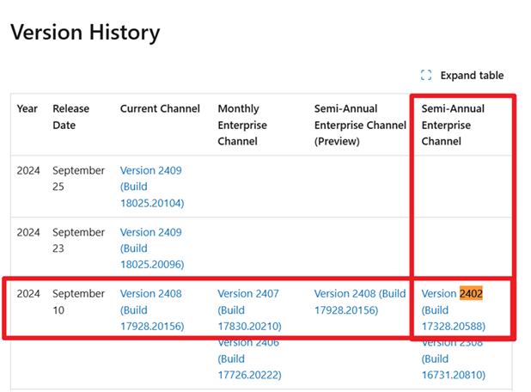Open Version 2406 Build 17726.20222 link
The height and width of the screenshot is (392, 531).
(x=248, y=358)
